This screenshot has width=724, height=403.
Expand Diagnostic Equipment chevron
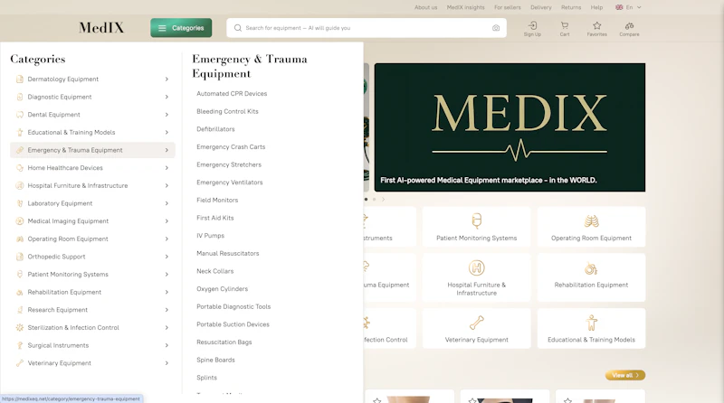click(x=167, y=97)
